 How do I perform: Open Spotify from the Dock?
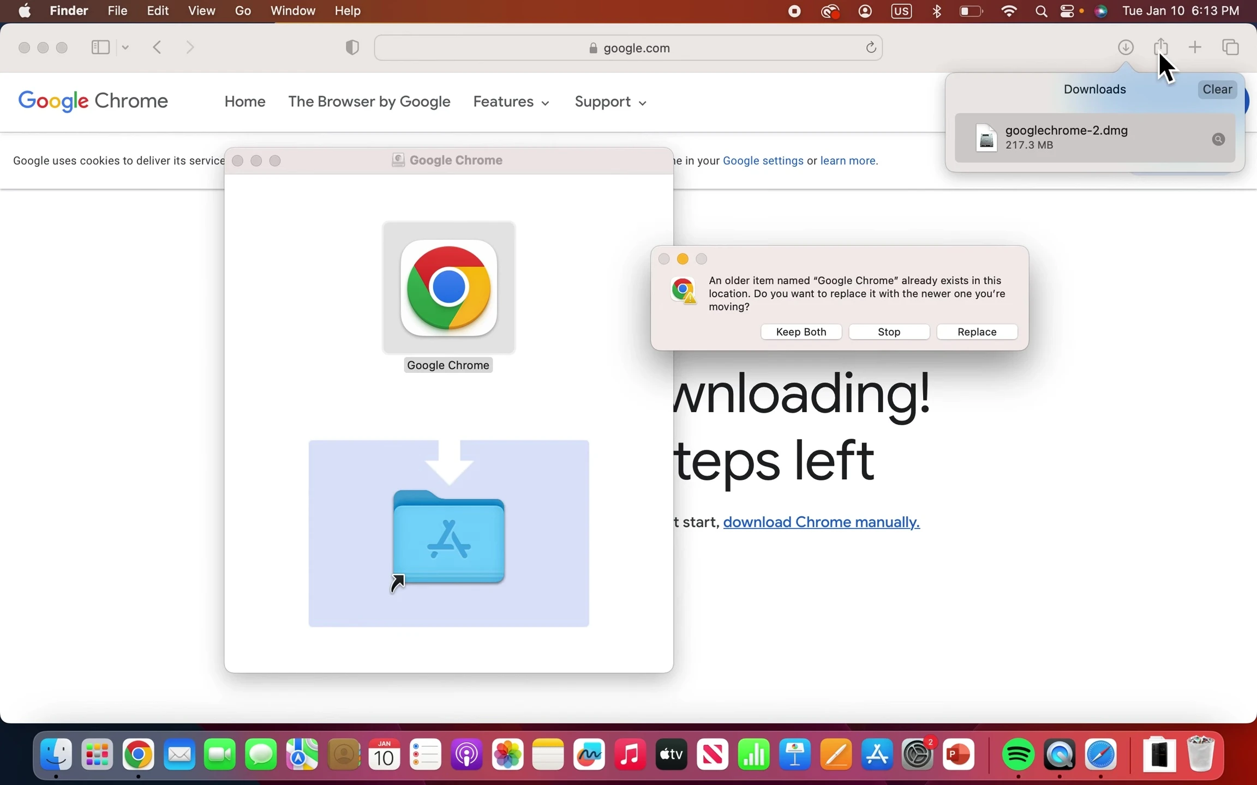tap(1018, 755)
